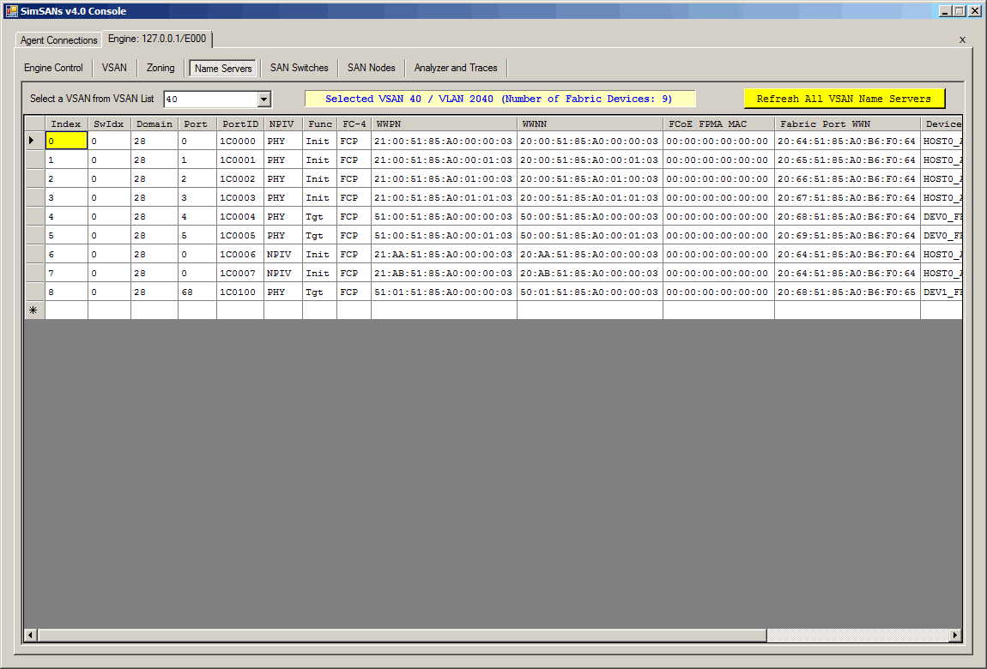
Task: Click the new row asterisk header
Action: pyautogui.click(x=33, y=310)
